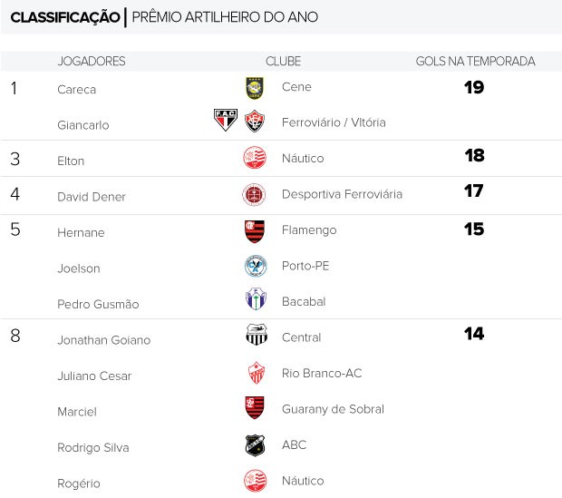Click the Porto-PE club crest
This screenshot has width=562, height=498.
pyautogui.click(x=256, y=266)
